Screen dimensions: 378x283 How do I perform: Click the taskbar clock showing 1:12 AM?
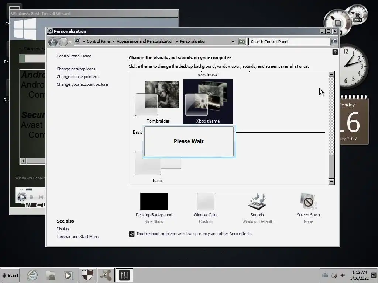(360, 275)
